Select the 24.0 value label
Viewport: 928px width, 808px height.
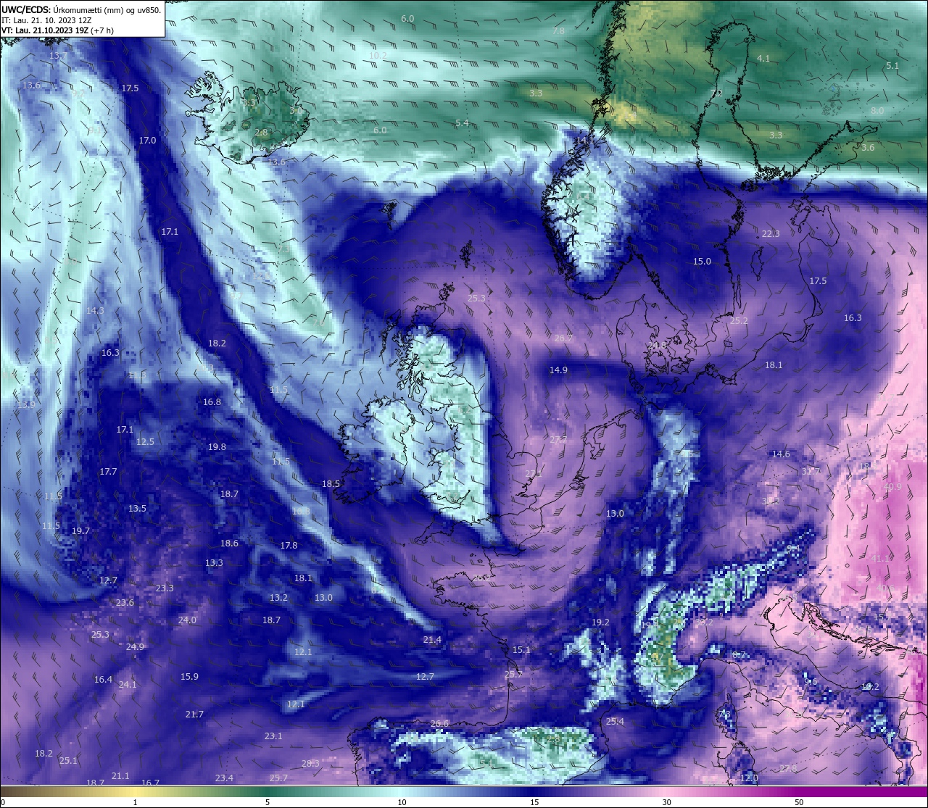pos(187,620)
